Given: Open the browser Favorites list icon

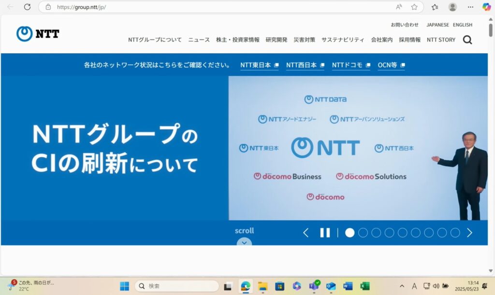Looking at the screenshot, I should pos(435,7).
